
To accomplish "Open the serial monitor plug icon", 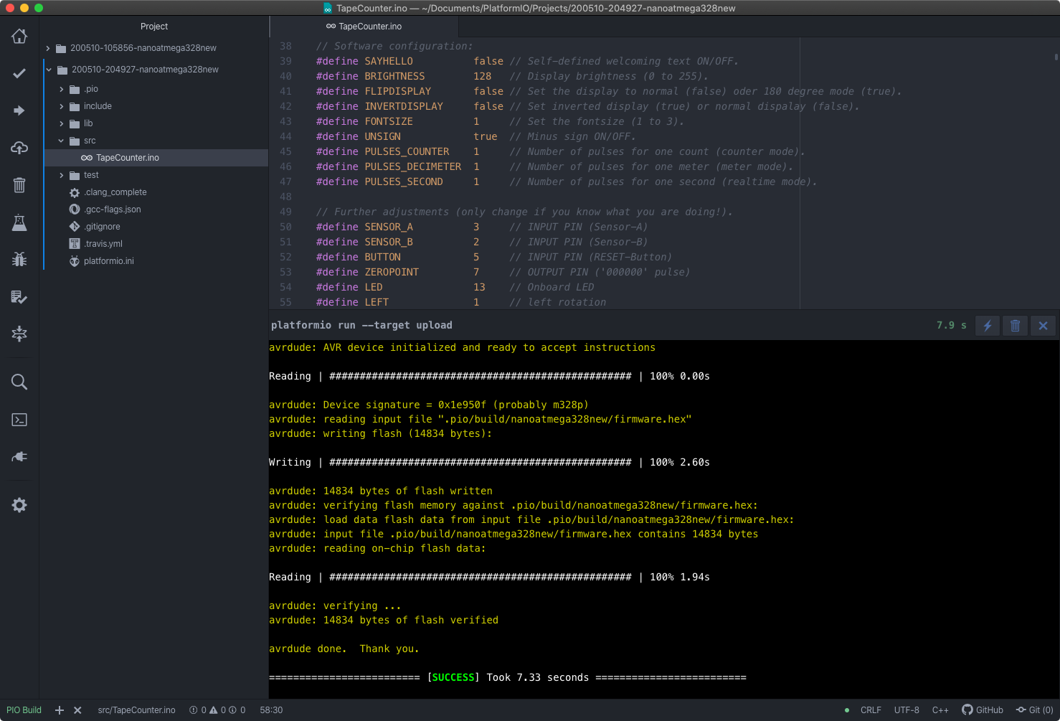I will click(x=19, y=457).
